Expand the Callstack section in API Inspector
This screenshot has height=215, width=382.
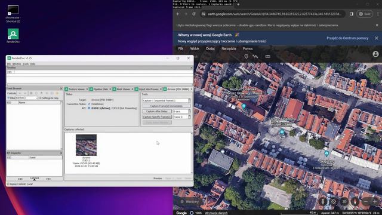[x=35, y=179]
